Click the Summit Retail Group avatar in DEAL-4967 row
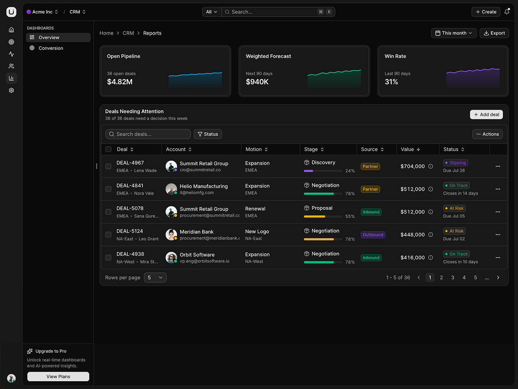This screenshot has width=518, height=389. (171, 166)
